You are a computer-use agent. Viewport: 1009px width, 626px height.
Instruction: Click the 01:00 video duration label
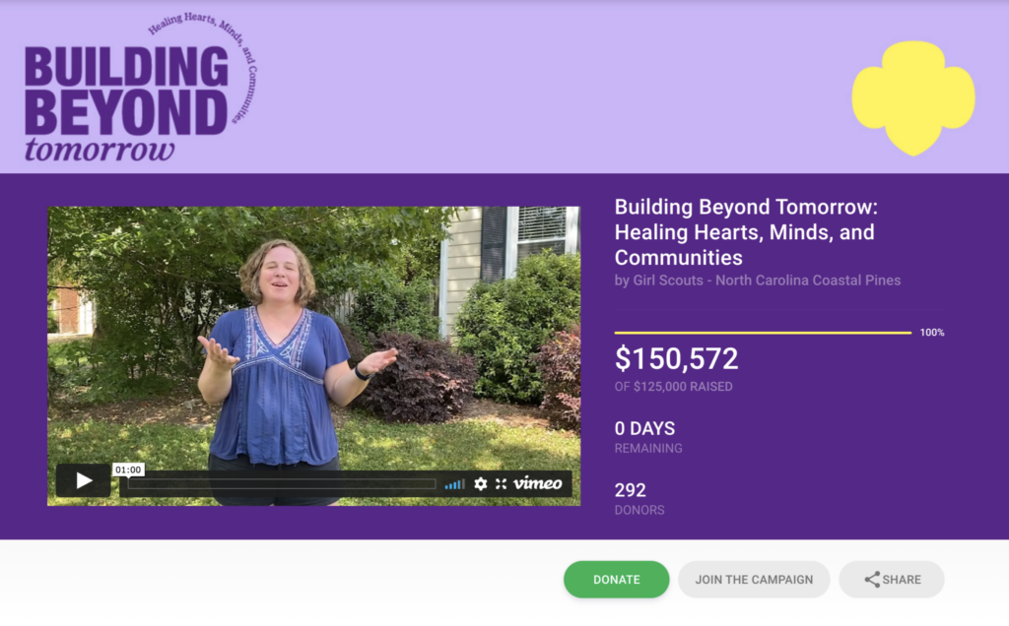(128, 469)
